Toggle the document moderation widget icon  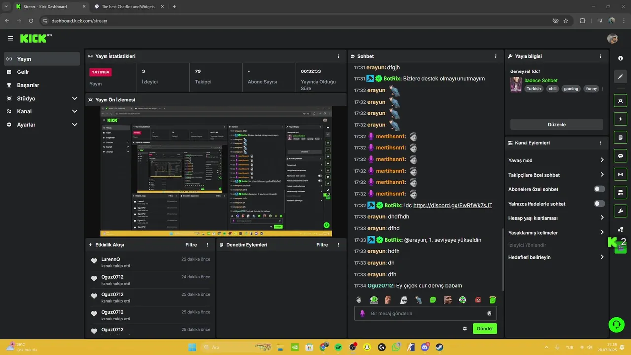pos(620,137)
